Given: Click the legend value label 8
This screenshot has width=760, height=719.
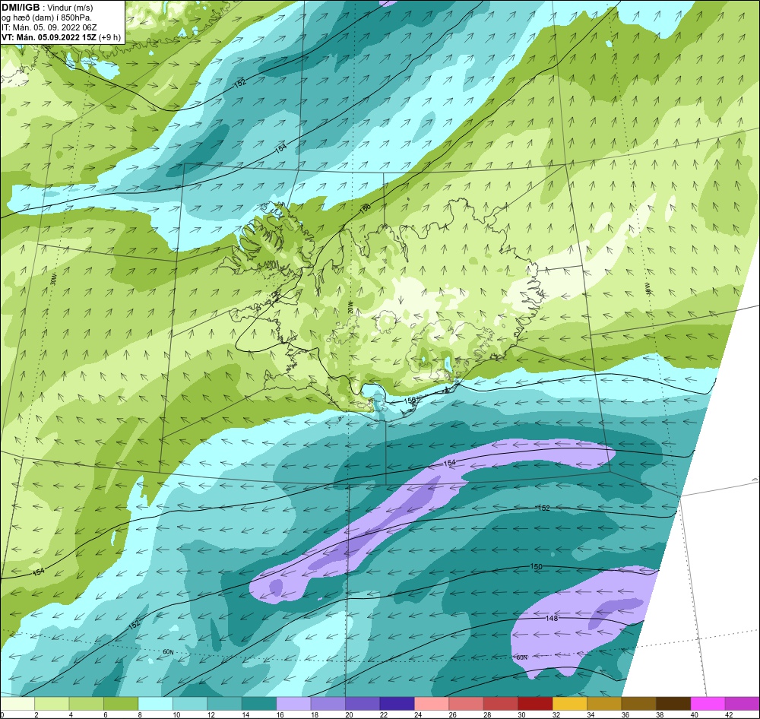Looking at the screenshot, I should point(138,714).
